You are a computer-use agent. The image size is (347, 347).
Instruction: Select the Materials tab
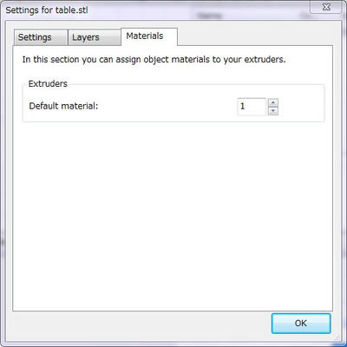point(149,36)
